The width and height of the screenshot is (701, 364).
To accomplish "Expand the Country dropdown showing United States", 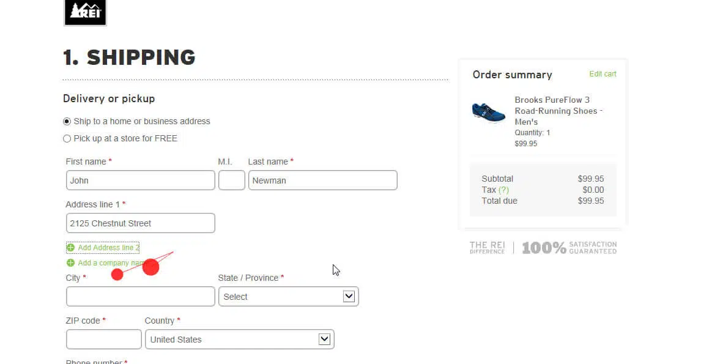I will 239,340.
